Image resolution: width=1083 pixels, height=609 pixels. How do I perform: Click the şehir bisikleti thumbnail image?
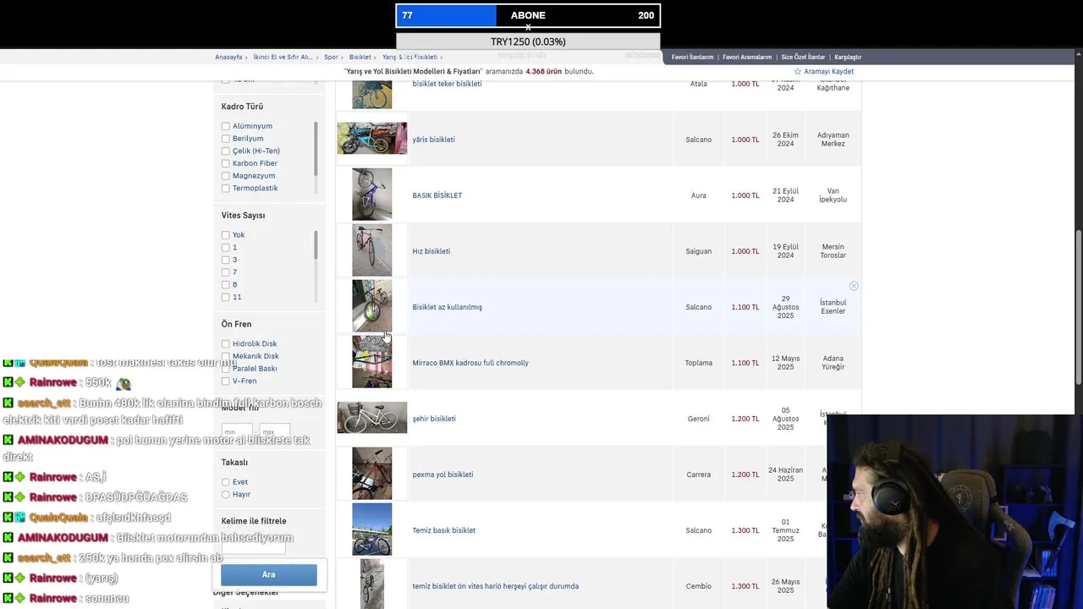point(372,418)
